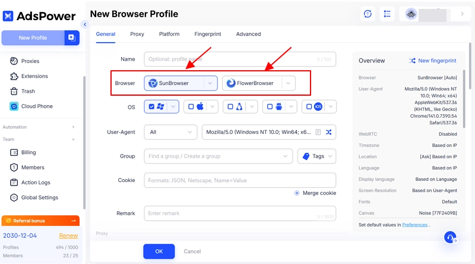This screenshot has width=475, height=264.
Task: Check the Android OS checkbox
Action: [270, 106]
